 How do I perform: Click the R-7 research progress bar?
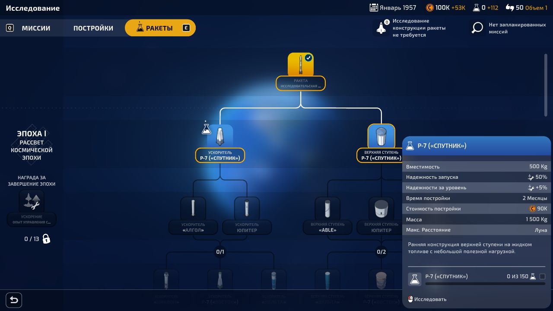tap(485, 284)
